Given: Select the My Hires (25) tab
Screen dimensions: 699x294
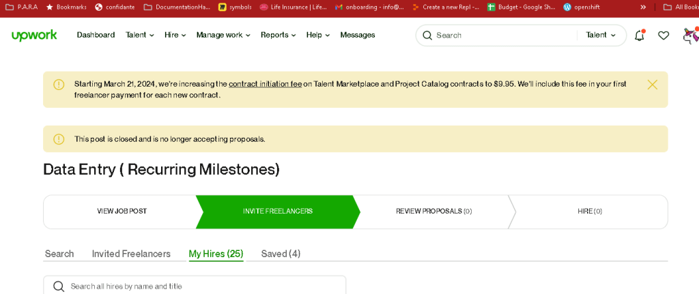Looking at the screenshot, I should tap(216, 254).
